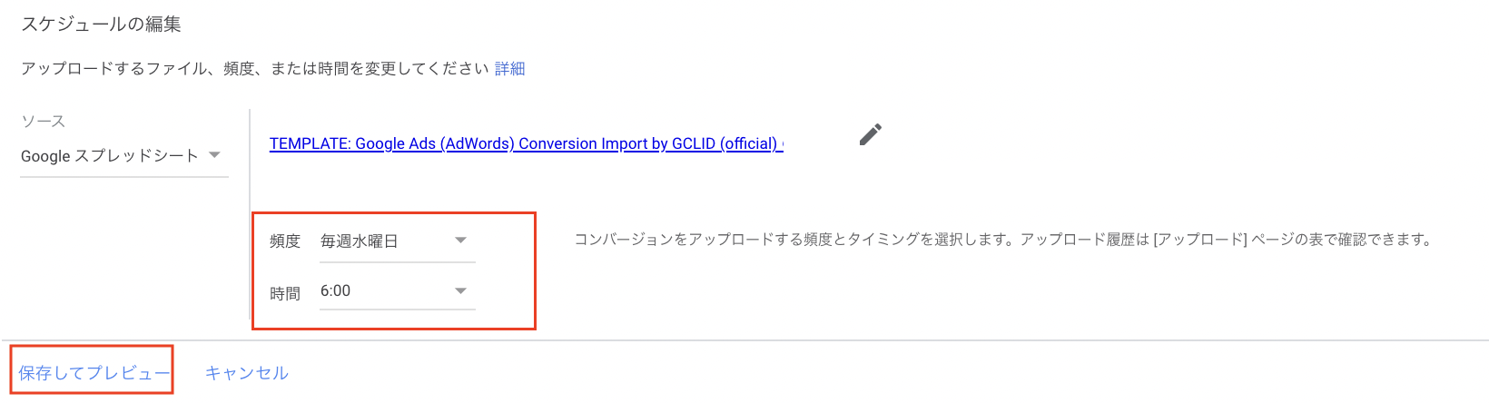The width and height of the screenshot is (1489, 403).
Task: Click the 毎週水曜日 frequency value
Action: pyautogui.click(x=360, y=241)
